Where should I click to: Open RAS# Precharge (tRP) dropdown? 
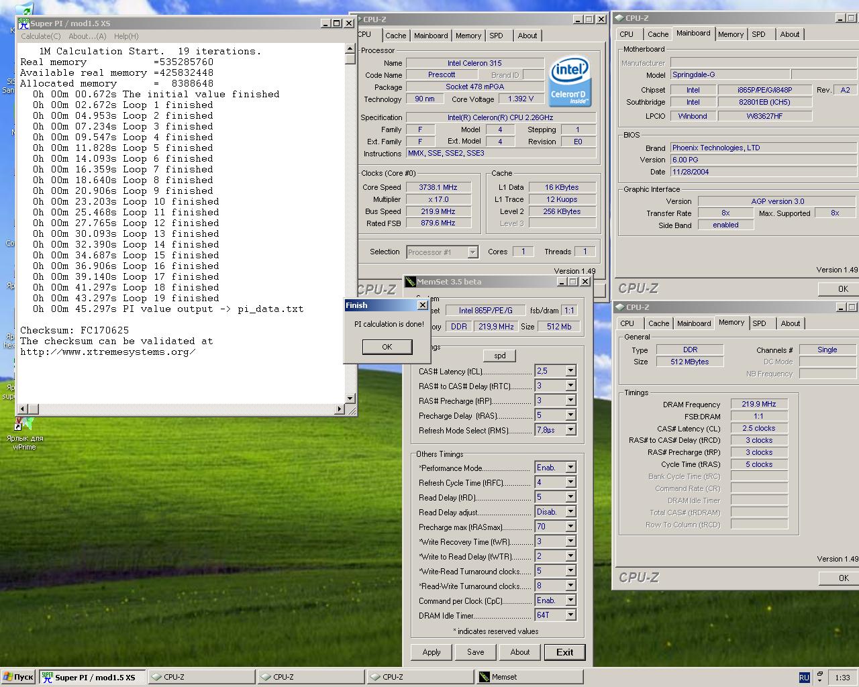click(570, 401)
